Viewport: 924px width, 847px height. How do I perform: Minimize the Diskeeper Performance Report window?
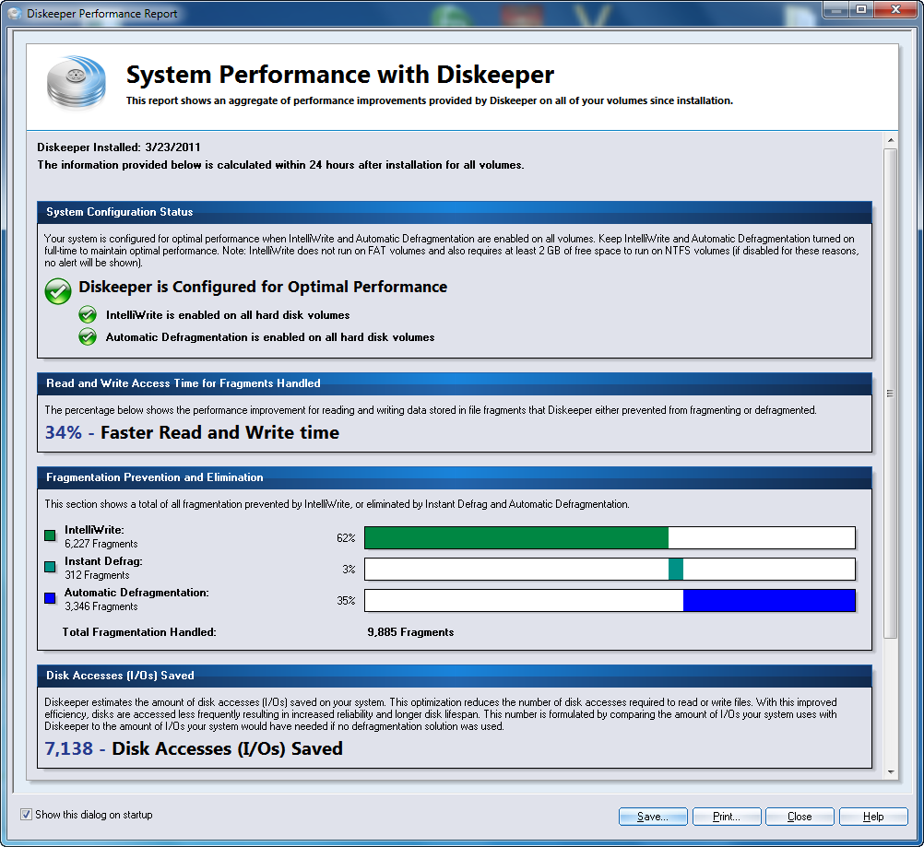835,9
